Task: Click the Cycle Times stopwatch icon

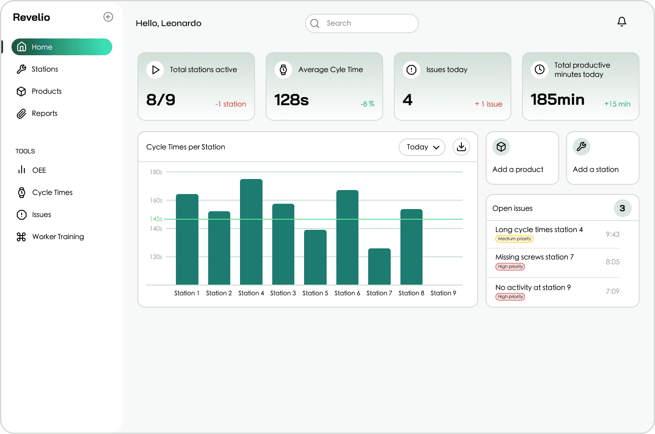Action: pos(21,192)
